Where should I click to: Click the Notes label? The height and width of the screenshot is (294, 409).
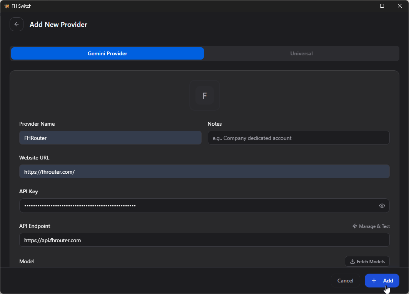(215, 124)
